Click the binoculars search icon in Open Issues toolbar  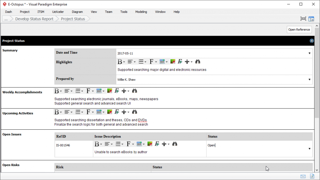(175, 144)
